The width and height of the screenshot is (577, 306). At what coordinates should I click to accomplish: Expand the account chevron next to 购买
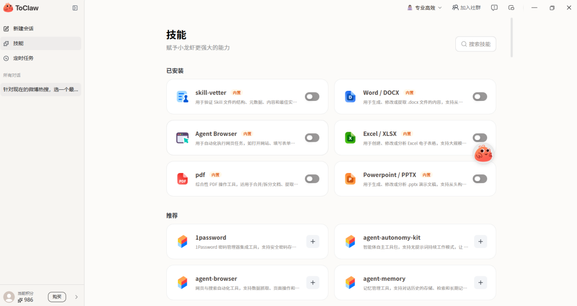[76, 297]
